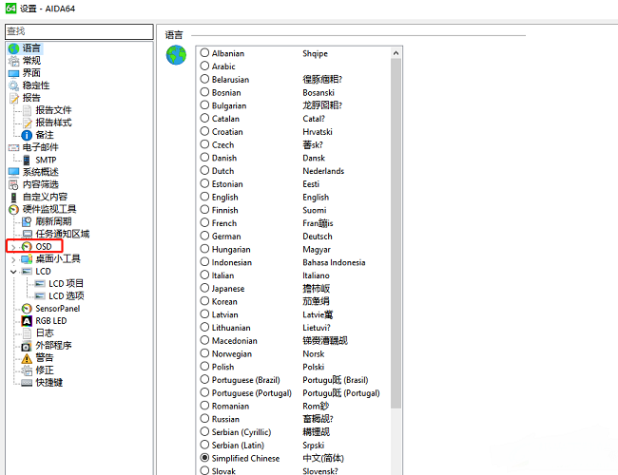Select the 硬件监视工具 gauge icon
Image resolution: width=618 pixels, height=475 pixels.
[x=13, y=209]
